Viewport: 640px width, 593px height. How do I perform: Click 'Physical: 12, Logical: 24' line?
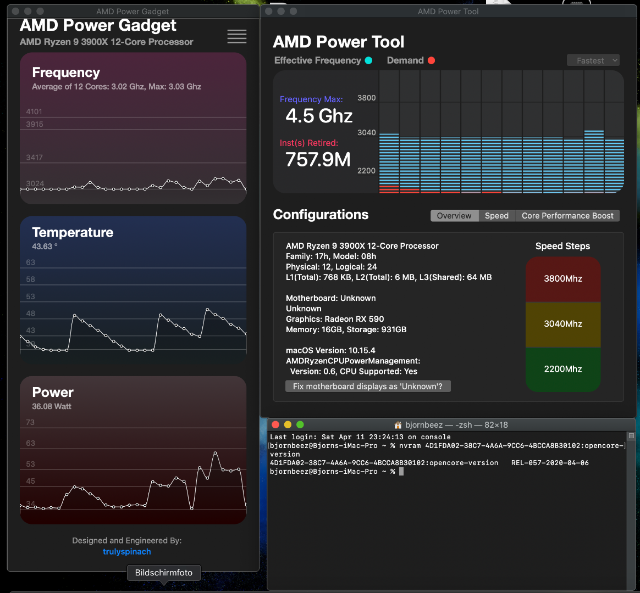pyautogui.click(x=332, y=267)
